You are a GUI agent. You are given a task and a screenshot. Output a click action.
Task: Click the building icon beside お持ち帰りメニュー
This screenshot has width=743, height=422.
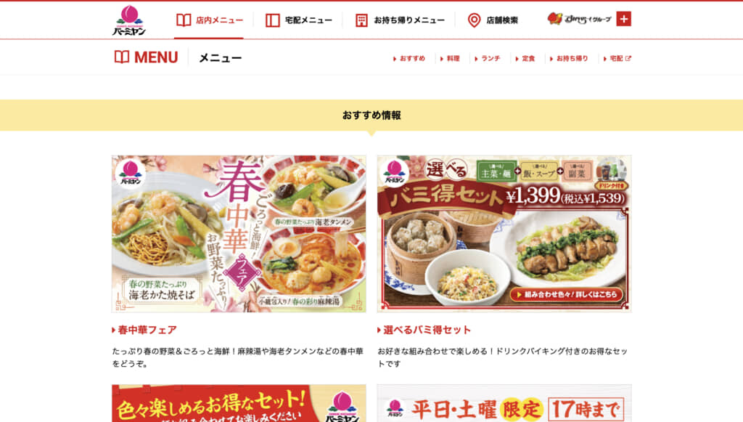[x=361, y=20]
